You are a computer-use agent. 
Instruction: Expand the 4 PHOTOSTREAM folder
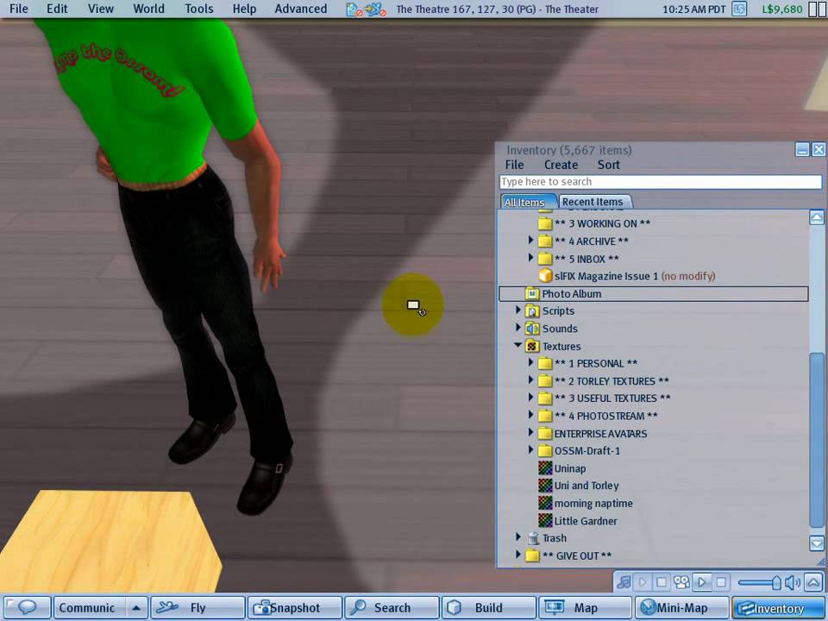click(x=530, y=415)
